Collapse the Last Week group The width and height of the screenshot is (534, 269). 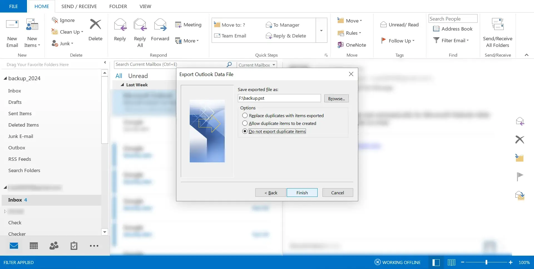[122, 85]
